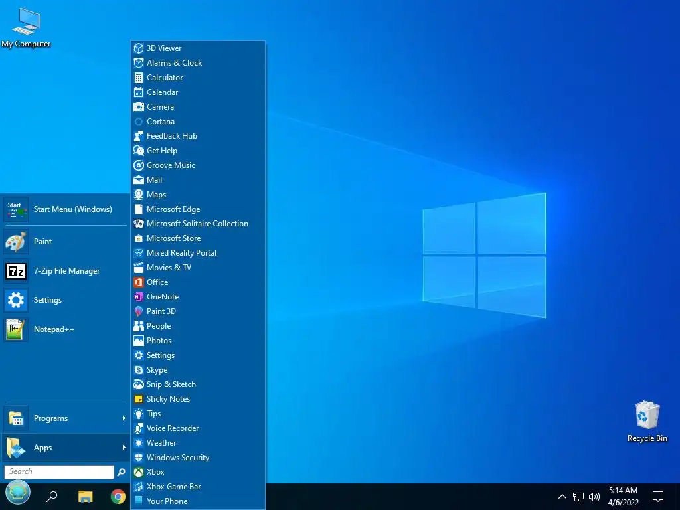Open Settings with the gear icon

point(66,300)
